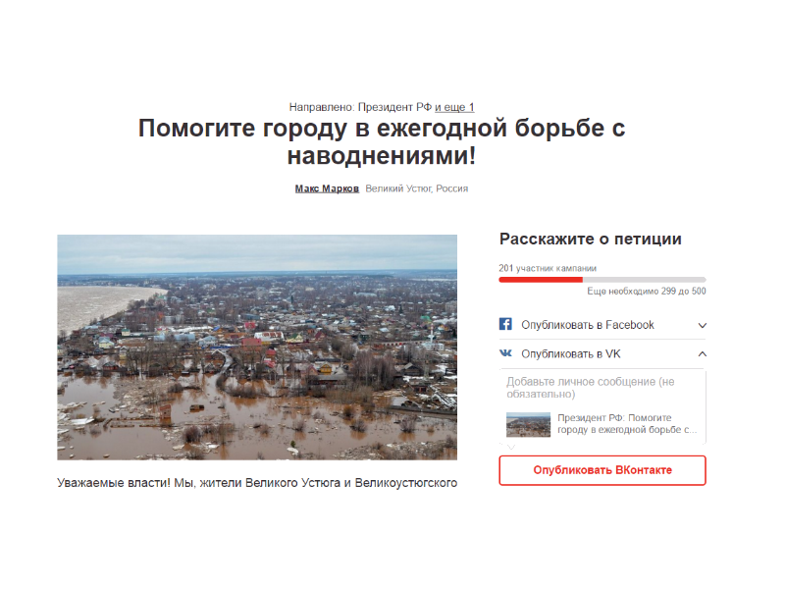Focus the personal message text field
Image resolution: width=785 pixels, height=589 pixels.
point(602,387)
